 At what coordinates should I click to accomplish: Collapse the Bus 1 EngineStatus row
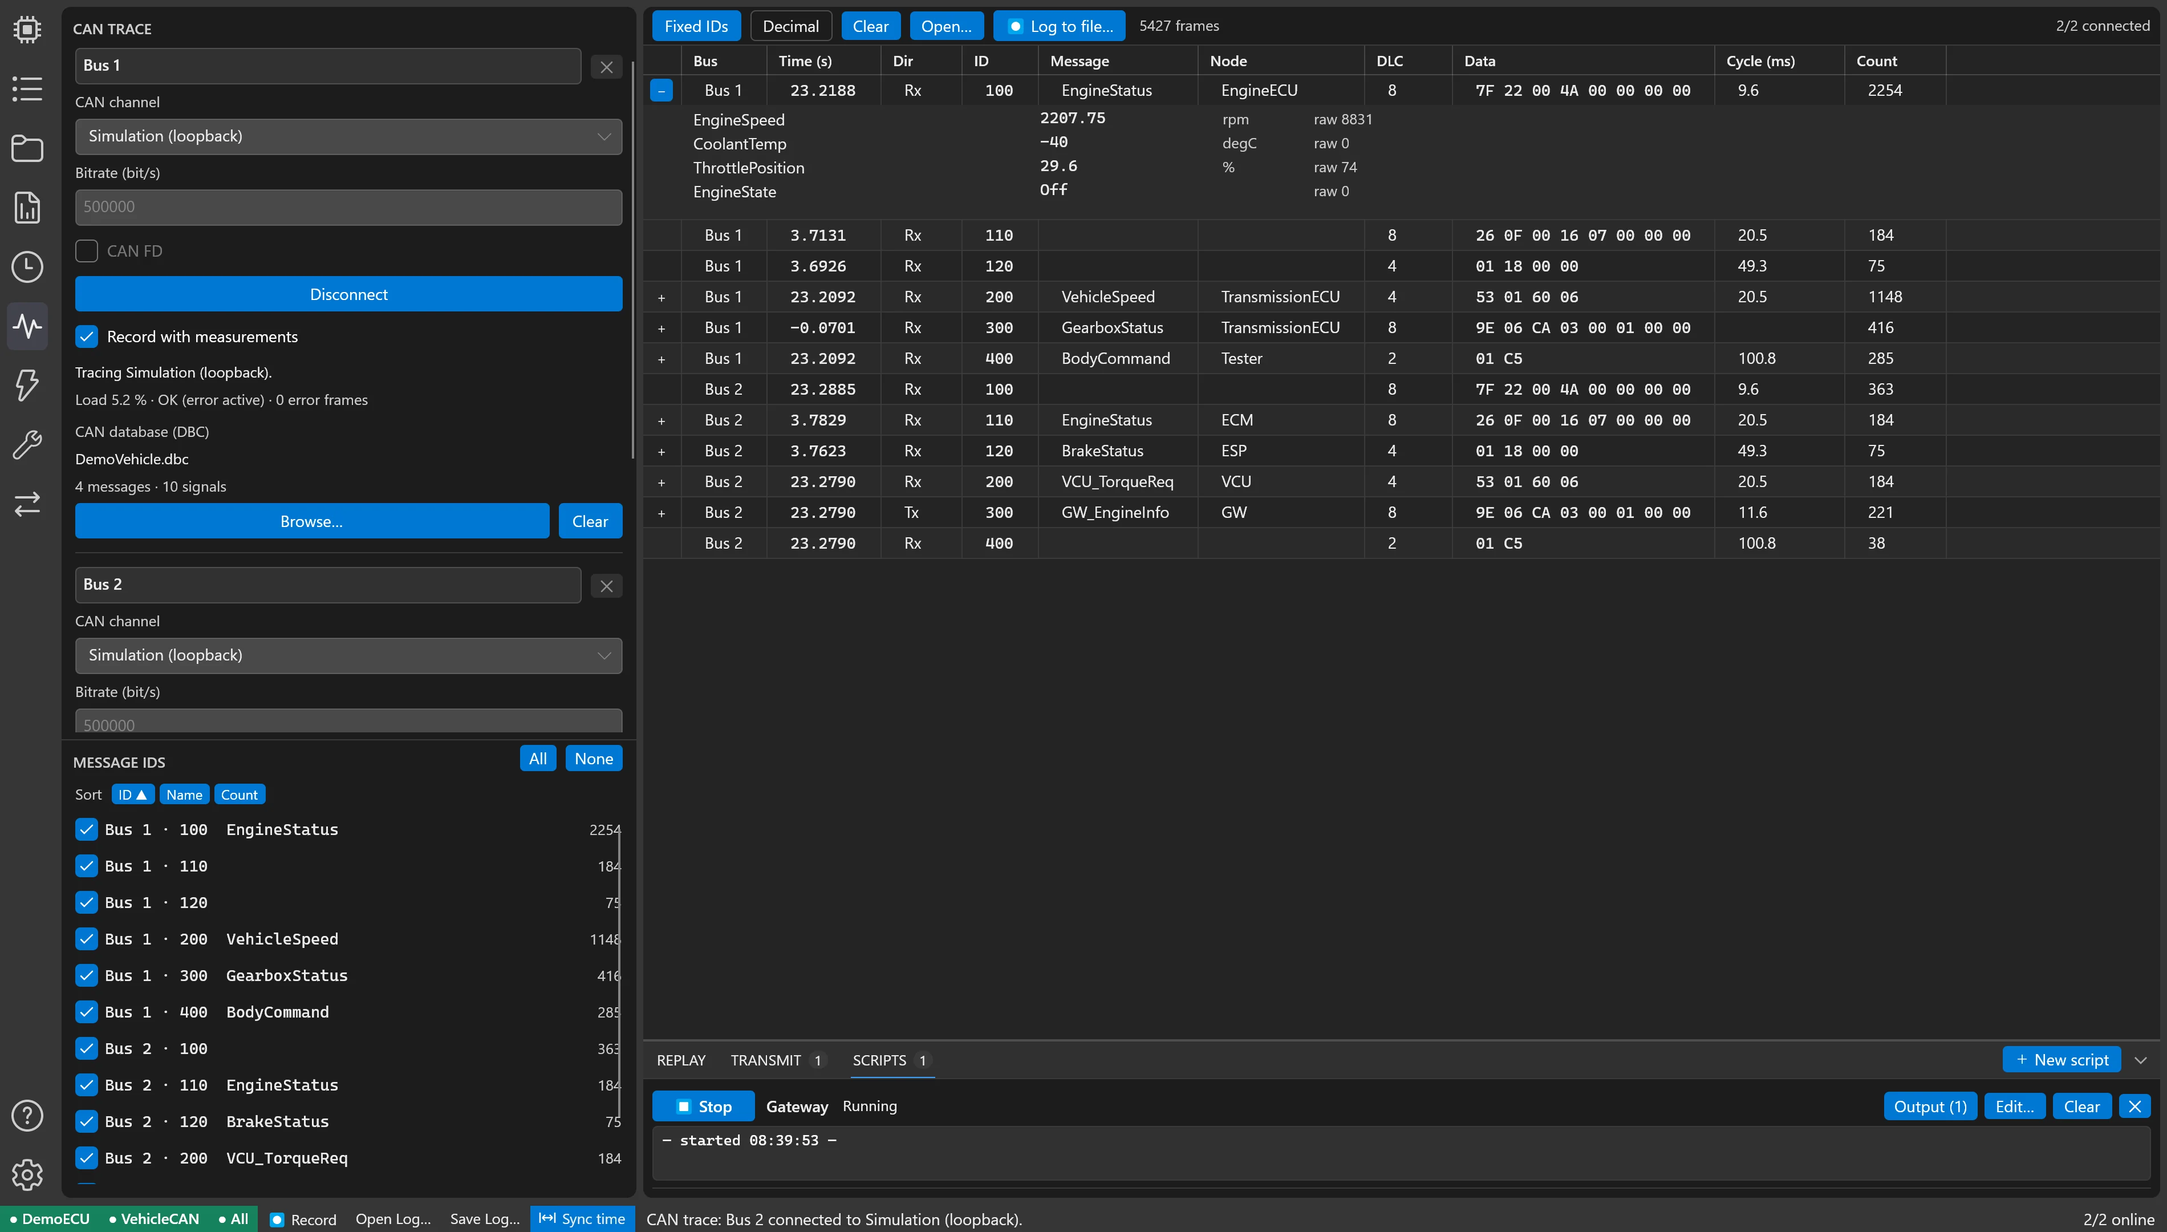click(662, 91)
